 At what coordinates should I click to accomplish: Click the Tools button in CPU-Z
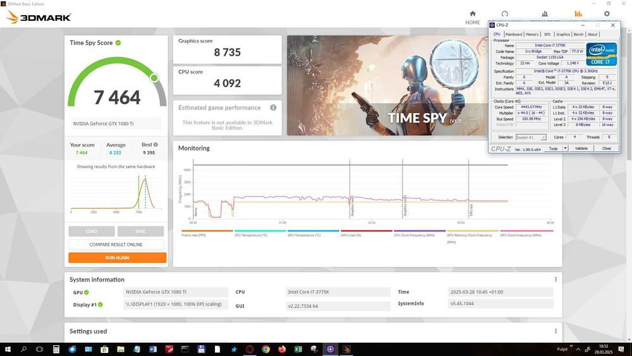553,149
